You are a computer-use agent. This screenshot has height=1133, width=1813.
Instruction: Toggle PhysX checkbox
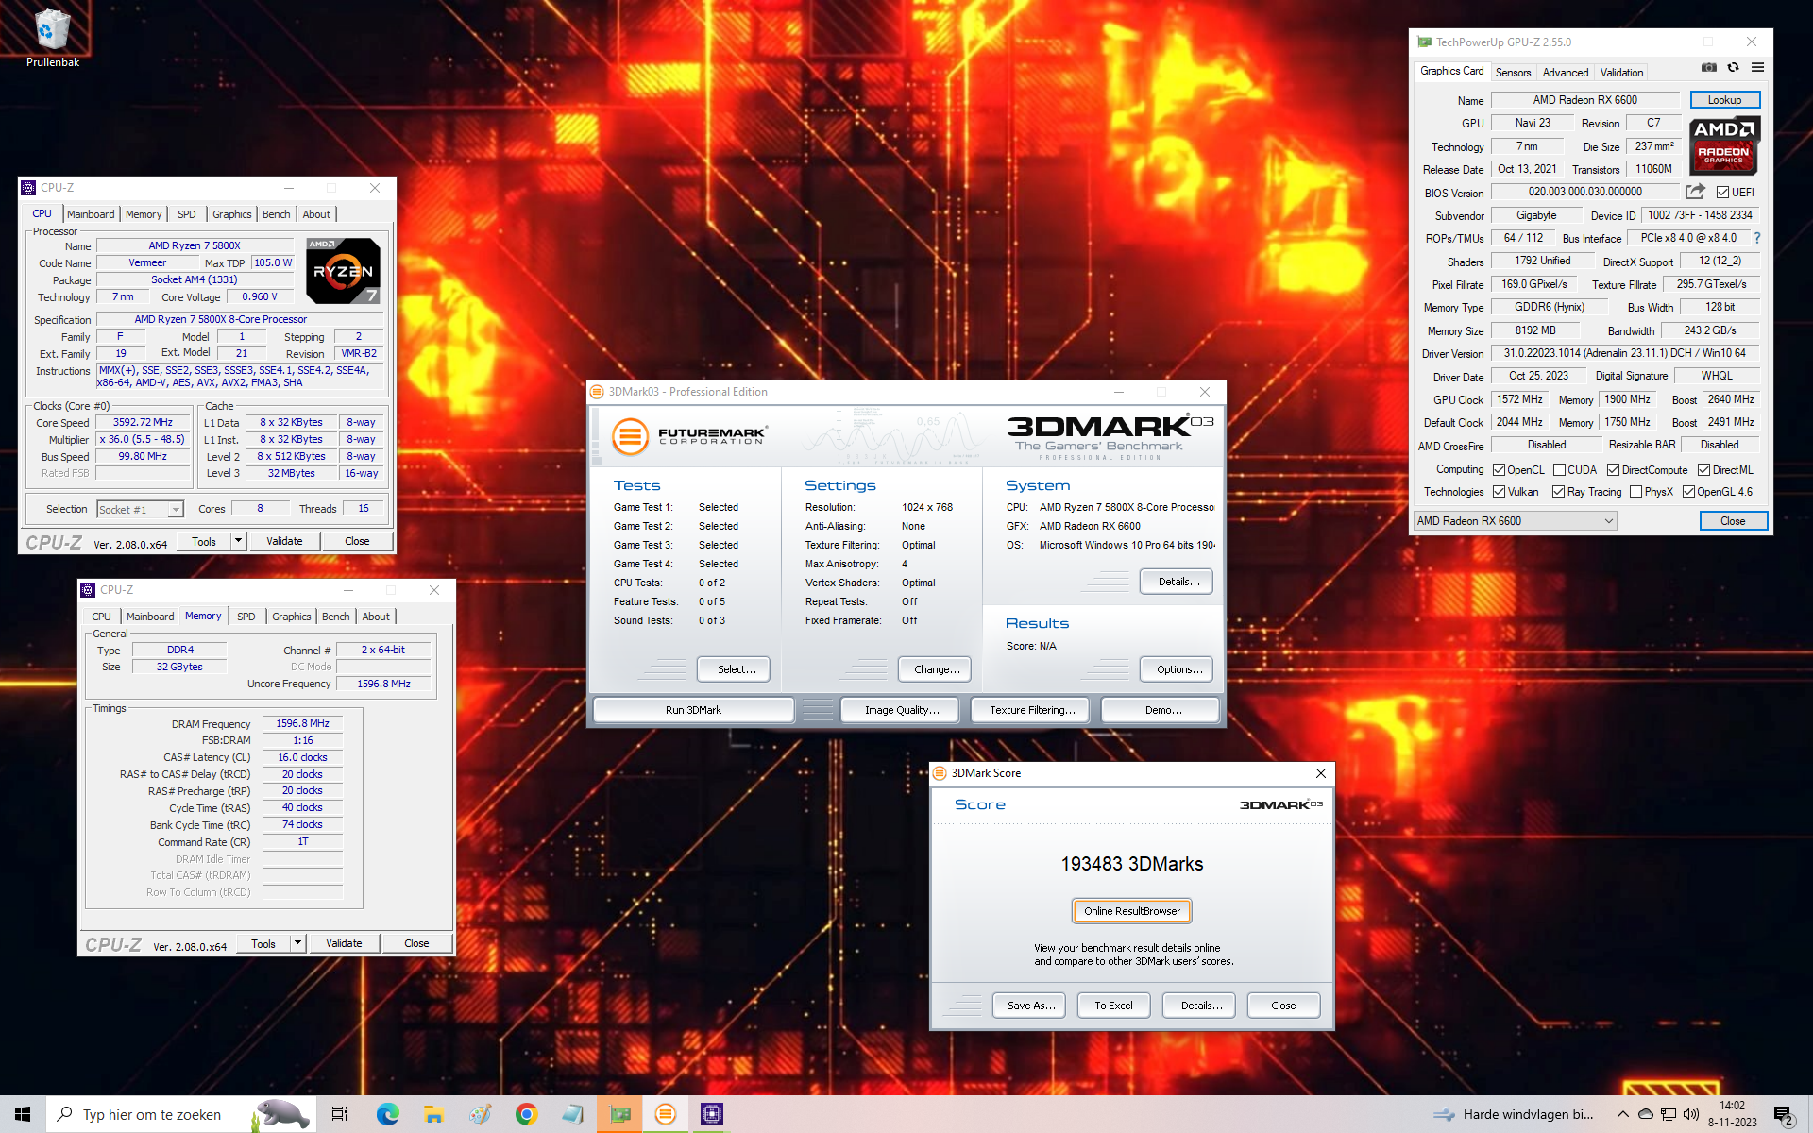pos(1635,492)
